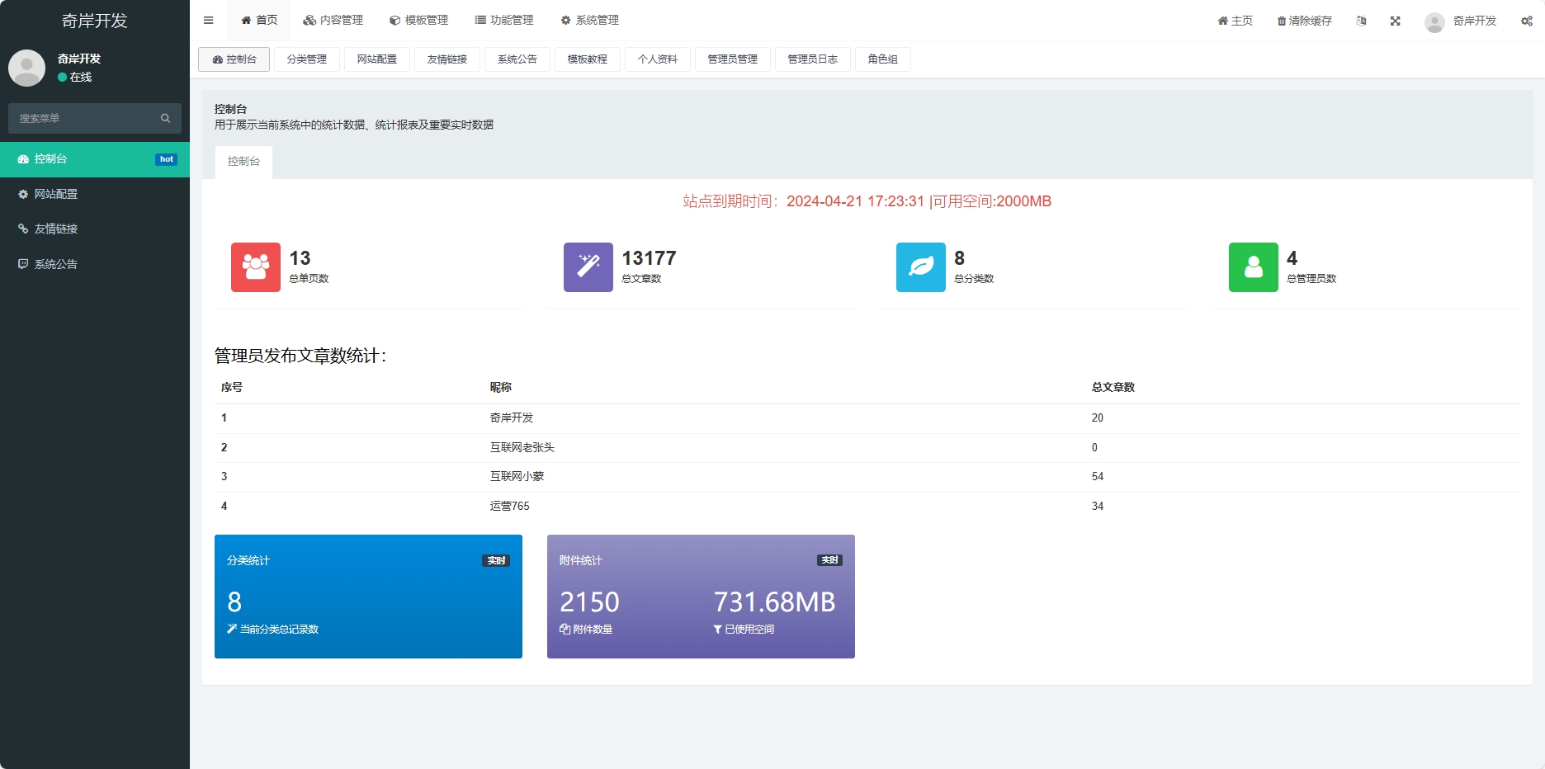Click the blue 总分类数 leaf icon
1545x769 pixels.
920,267
